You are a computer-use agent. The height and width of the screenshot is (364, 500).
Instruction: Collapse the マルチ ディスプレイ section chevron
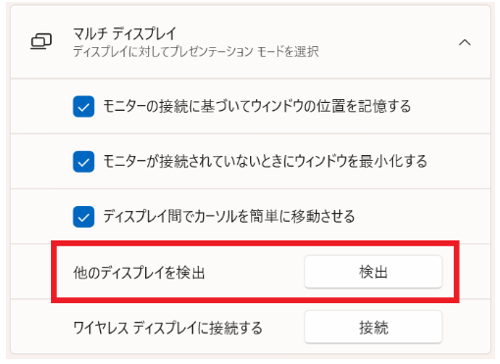pyautogui.click(x=465, y=42)
